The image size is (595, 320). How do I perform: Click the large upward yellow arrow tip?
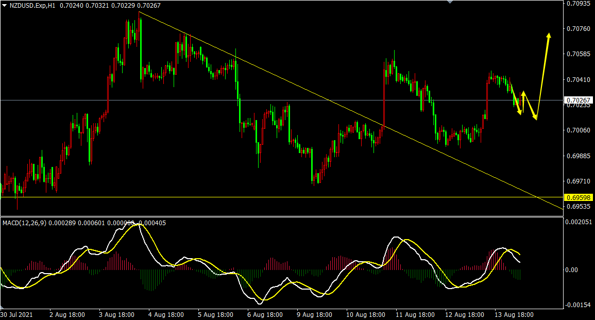(x=549, y=35)
